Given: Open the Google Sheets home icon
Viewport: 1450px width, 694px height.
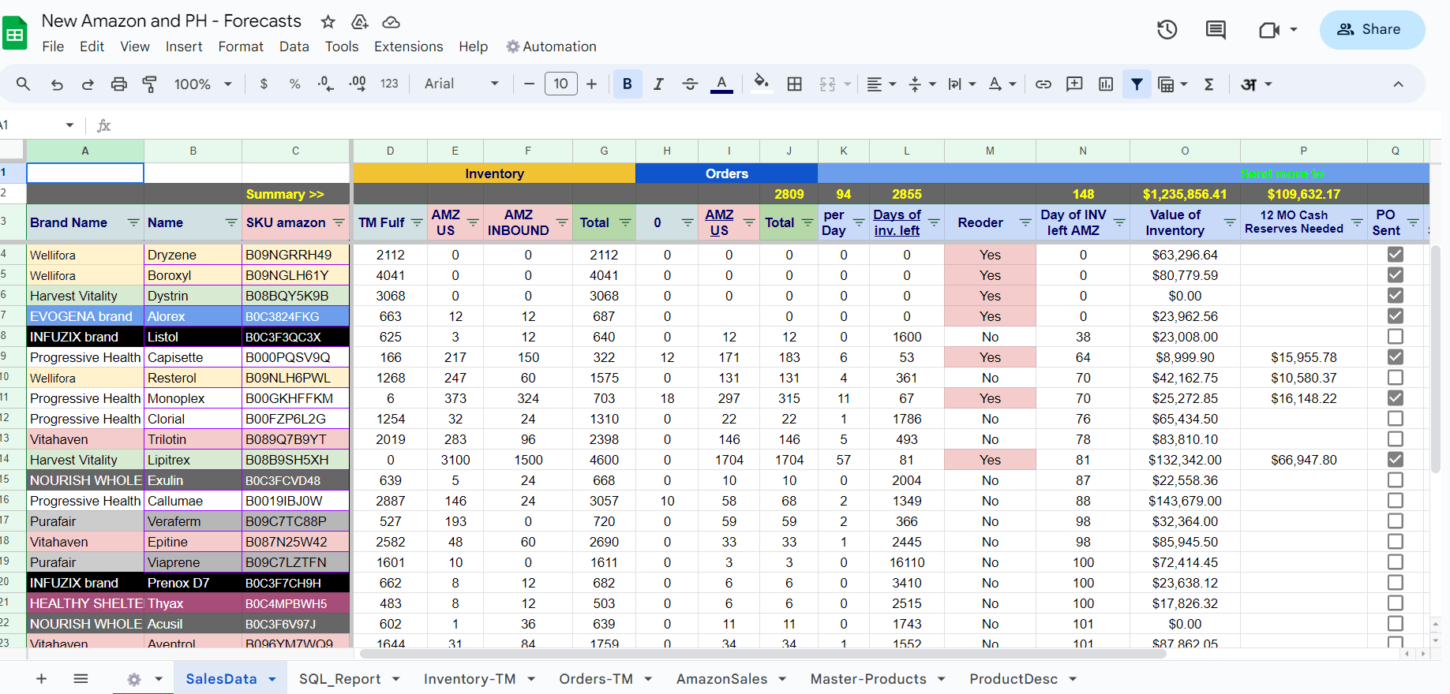Looking at the screenshot, I should point(15,34).
